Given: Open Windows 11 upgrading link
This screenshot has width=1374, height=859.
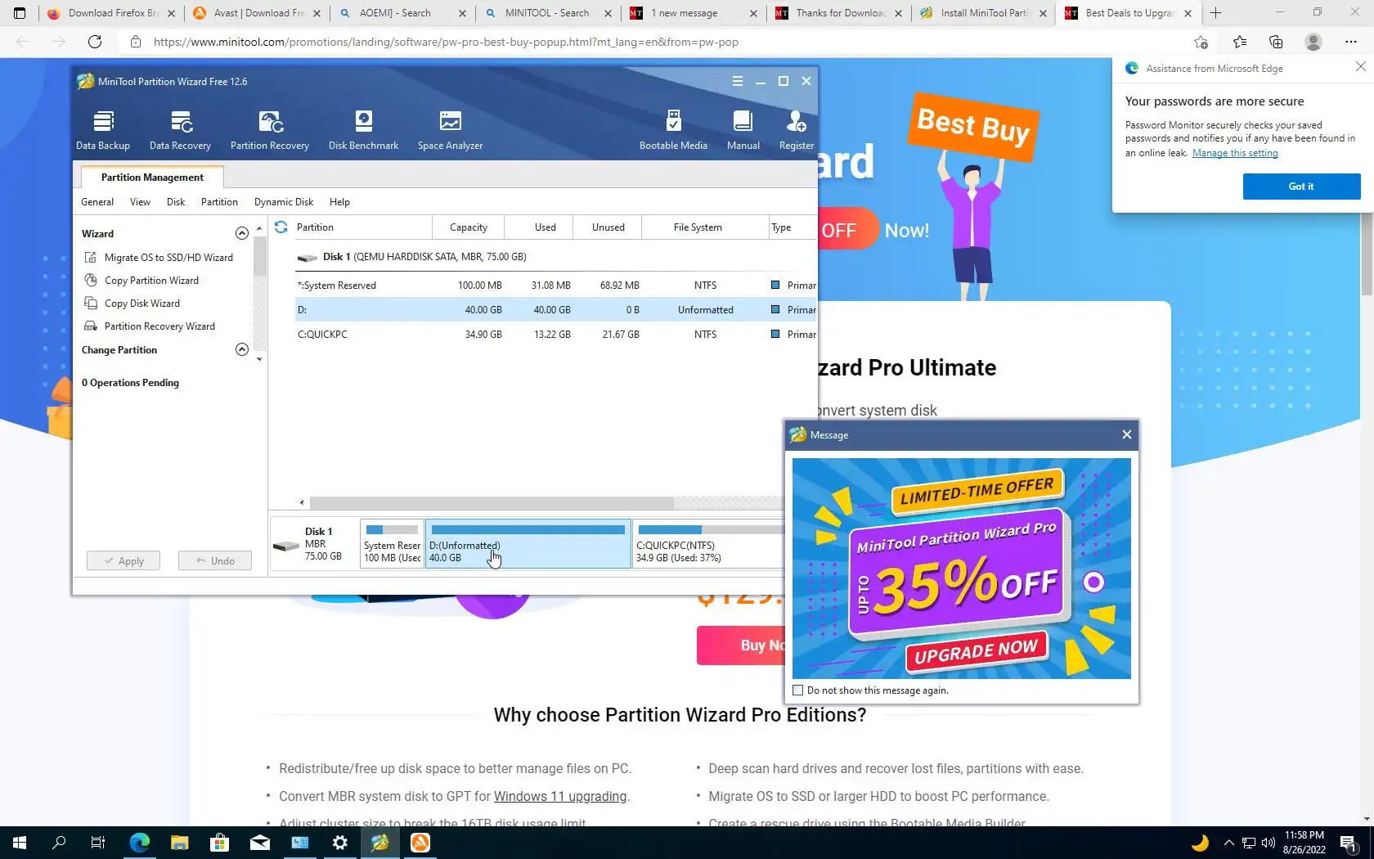Looking at the screenshot, I should 560,796.
